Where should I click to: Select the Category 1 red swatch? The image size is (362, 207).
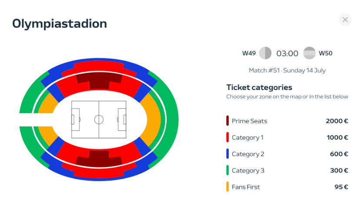pyautogui.click(x=228, y=137)
